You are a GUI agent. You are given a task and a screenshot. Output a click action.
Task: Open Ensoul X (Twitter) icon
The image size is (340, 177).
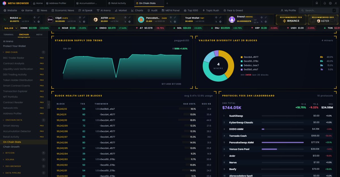tap(261, 21)
